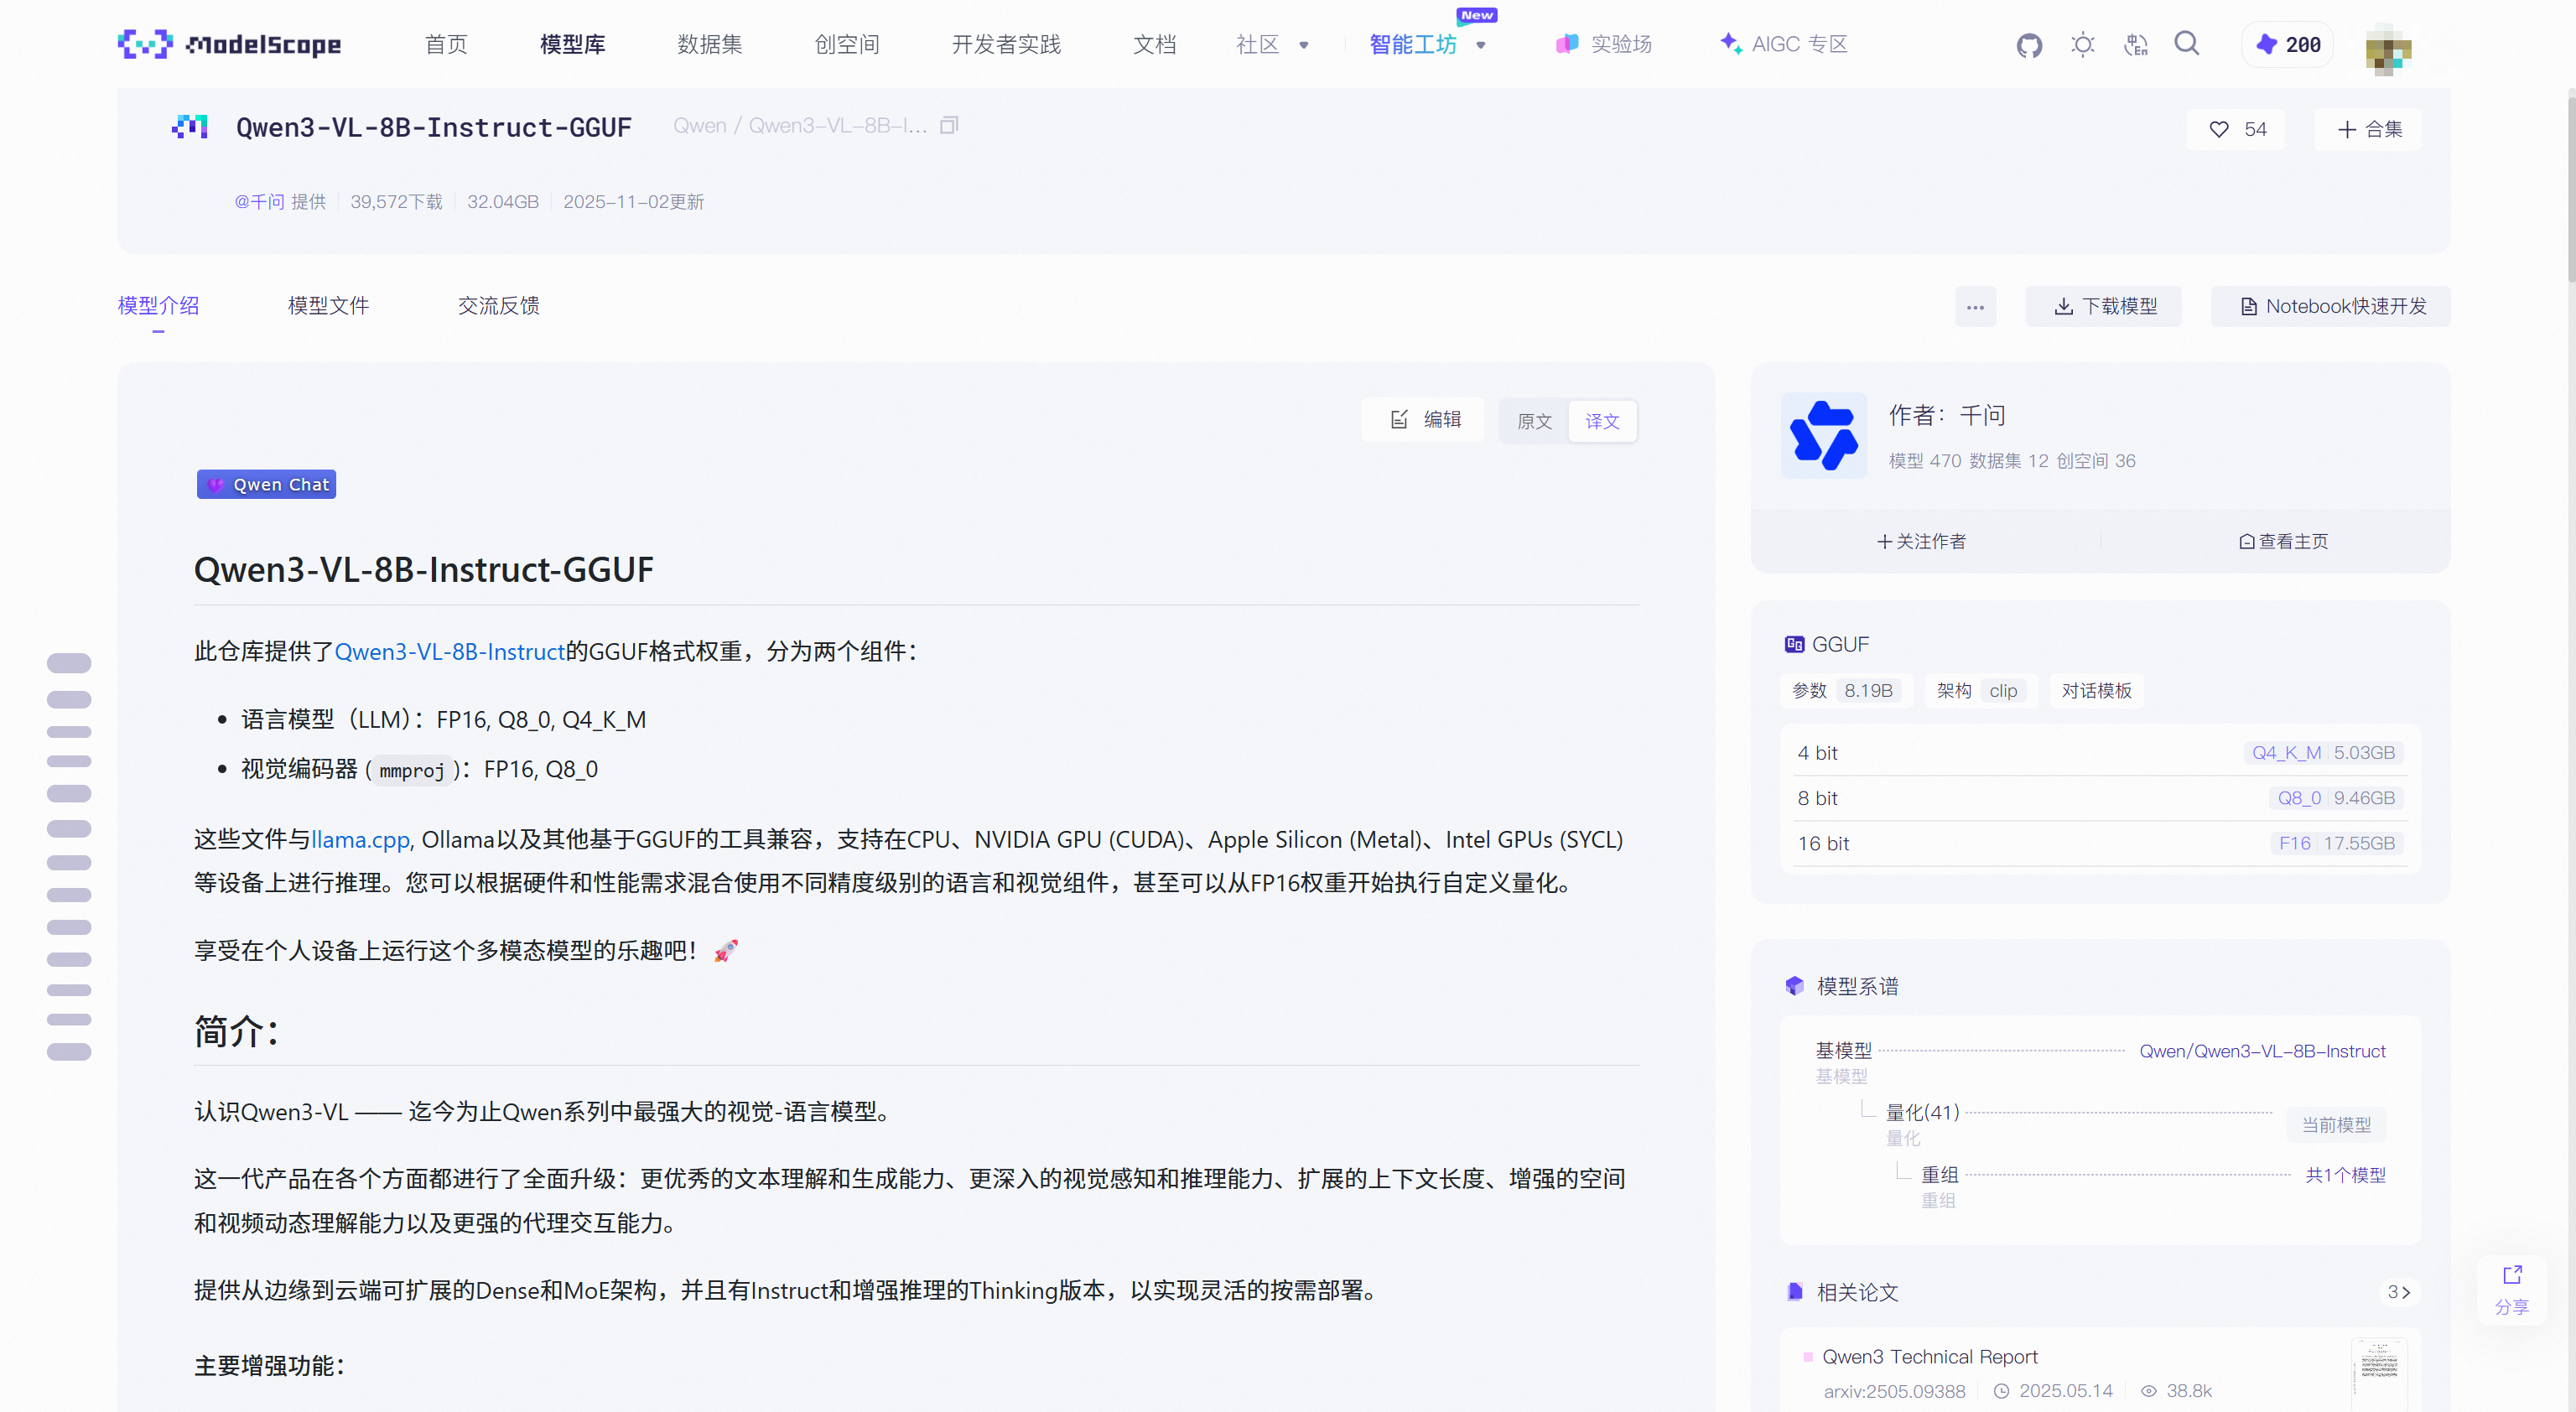Image resolution: width=2576 pixels, height=1412 pixels.
Task: Select the 模型介绍 tab
Action: coord(158,305)
